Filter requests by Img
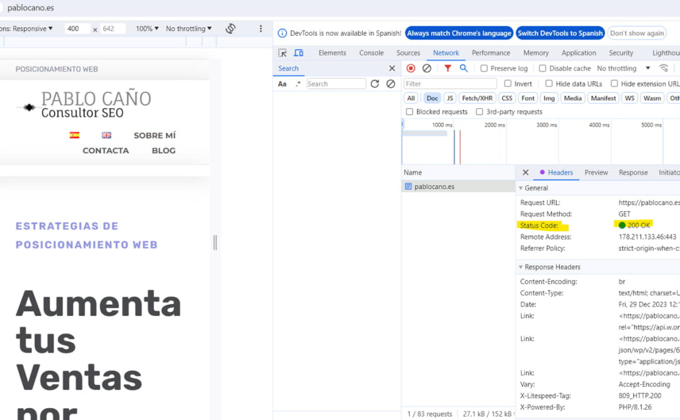Image resolution: width=680 pixels, height=420 pixels. [549, 98]
